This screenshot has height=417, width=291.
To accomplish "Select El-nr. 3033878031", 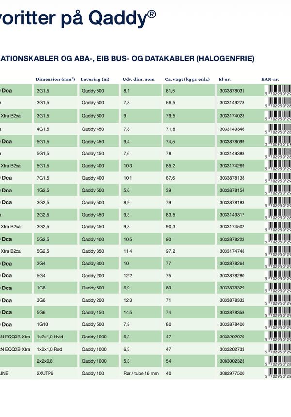I will [232, 91].
